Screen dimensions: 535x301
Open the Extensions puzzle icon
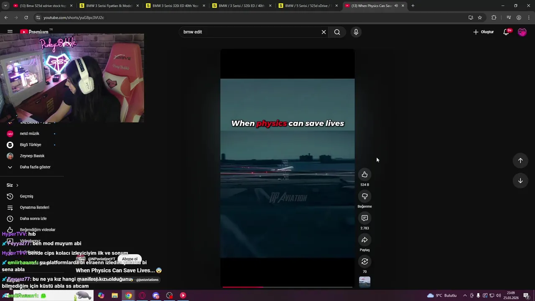tap(494, 18)
